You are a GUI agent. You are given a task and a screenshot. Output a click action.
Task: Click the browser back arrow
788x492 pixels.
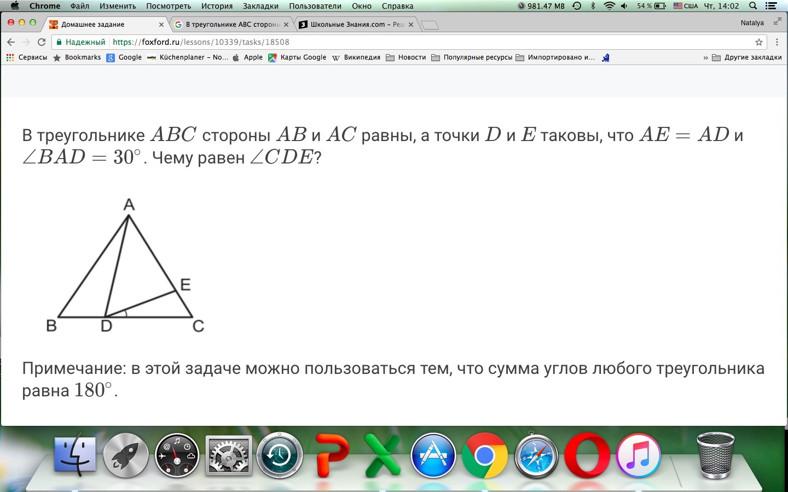(11, 42)
